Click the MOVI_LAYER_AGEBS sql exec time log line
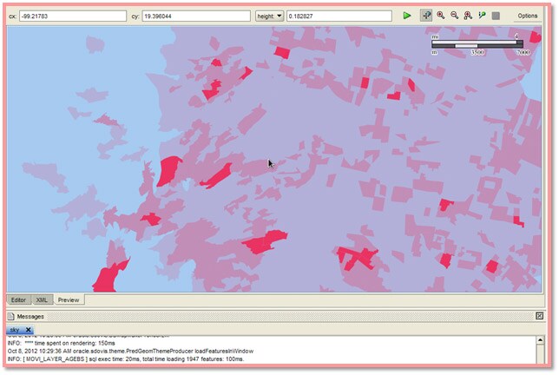This screenshot has height=375, width=559. [x=126, y=359]
